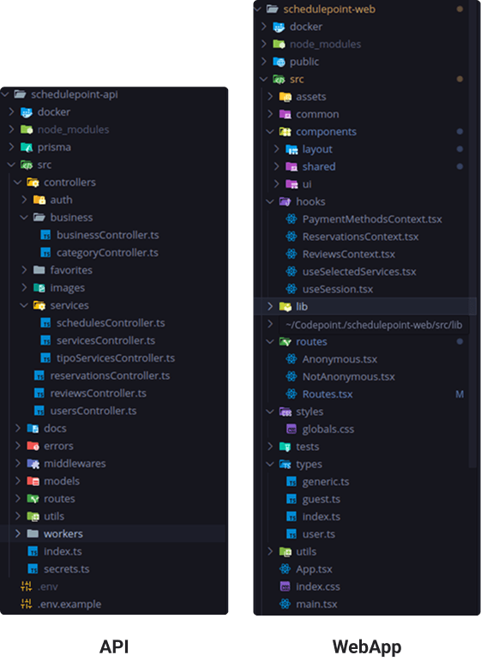Click the .env settings file icon

tap(26, 586)
